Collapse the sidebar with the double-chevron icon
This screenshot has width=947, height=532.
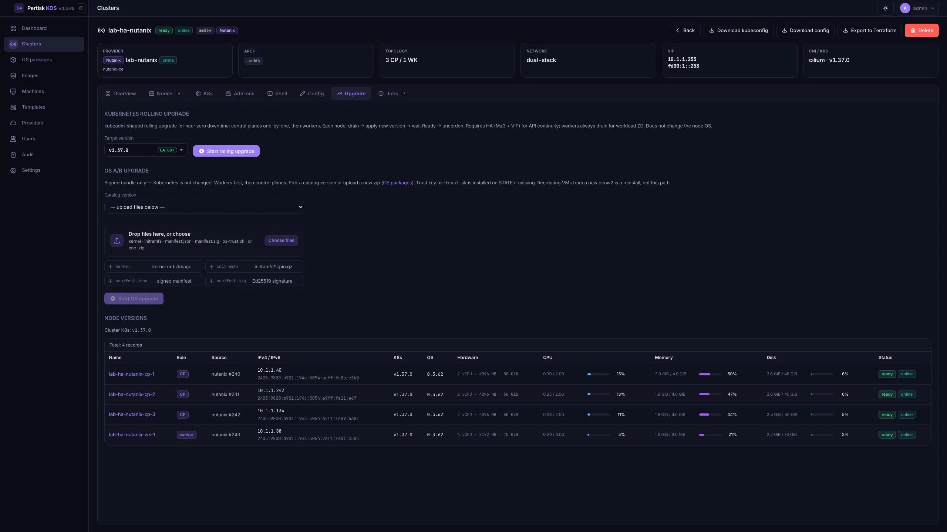pyautogui.click(x=80, y=8)
